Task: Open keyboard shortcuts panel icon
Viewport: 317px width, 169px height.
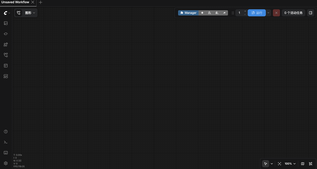Action: point(6,153)
